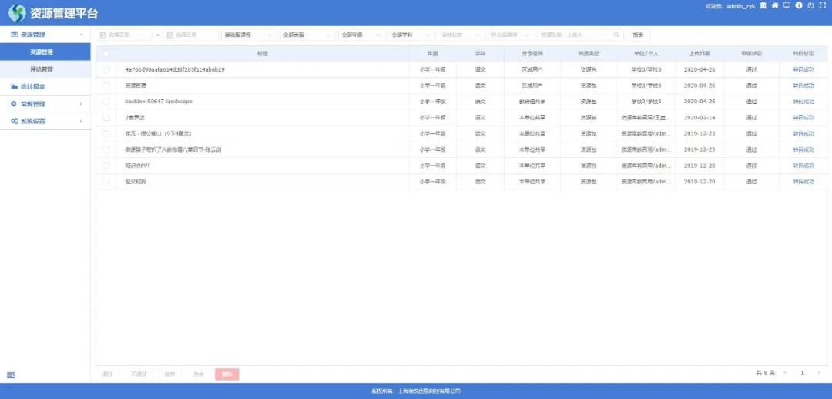
Task: Click the 搜索 search button
Action: [638, 35]
